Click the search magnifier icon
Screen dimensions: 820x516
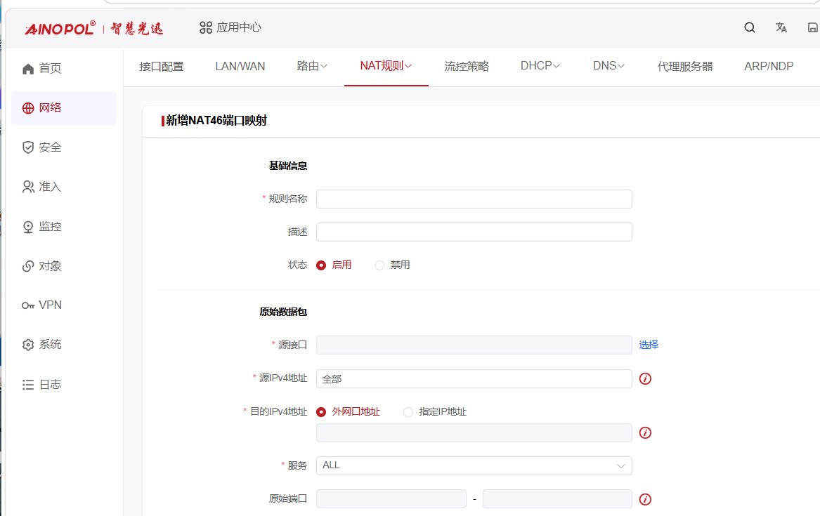pyautogui.click(x=750, y=27)
